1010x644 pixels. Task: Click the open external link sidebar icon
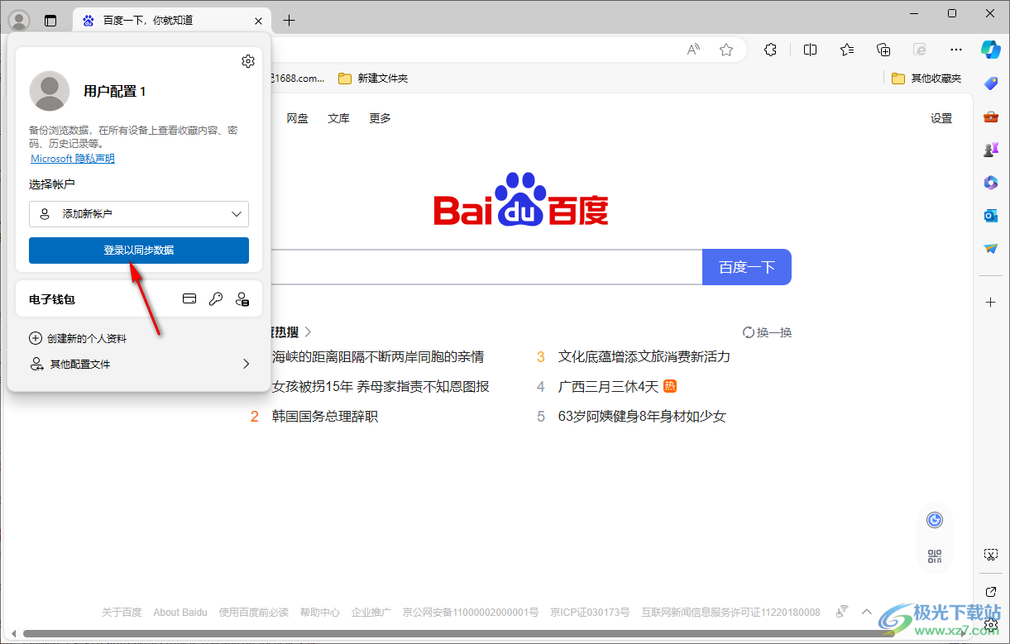click(x=991, y=591)
